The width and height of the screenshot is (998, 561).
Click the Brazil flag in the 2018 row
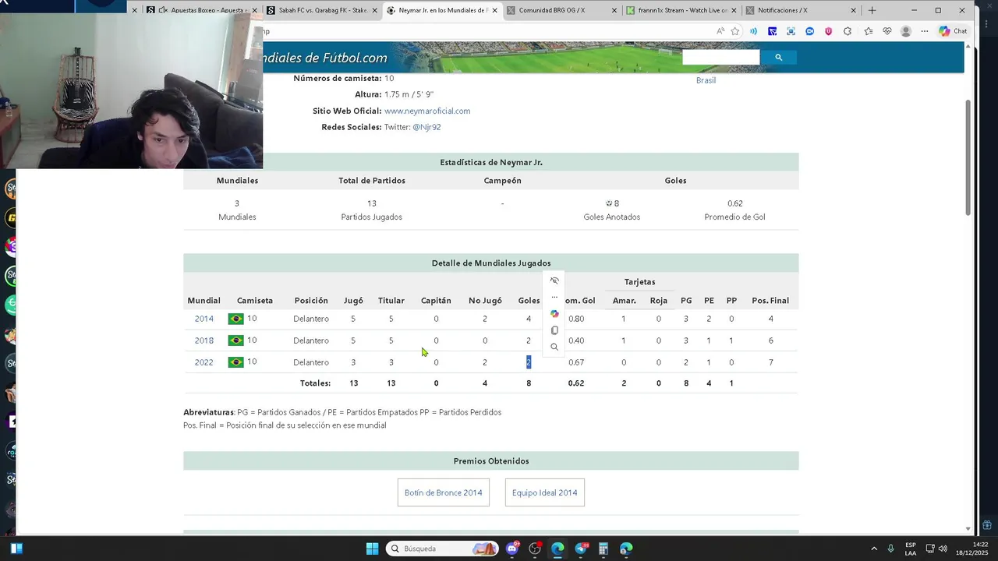click(x=235, y=340)
